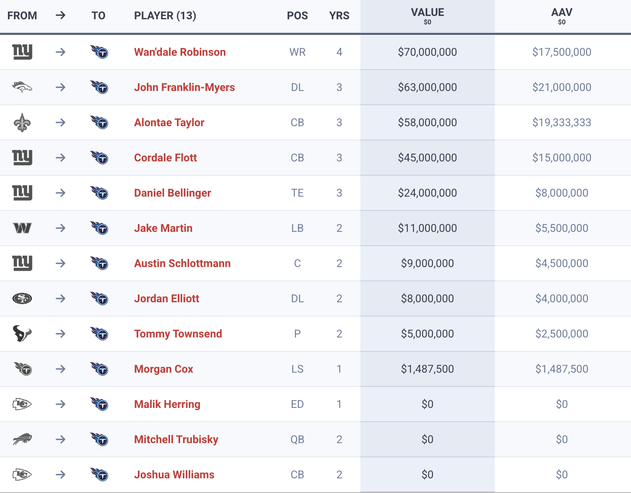Viewport: 631px width, 493px height.
Task: Click the Chiefs logo in Malik Herring row
Action: pos(22,404)
